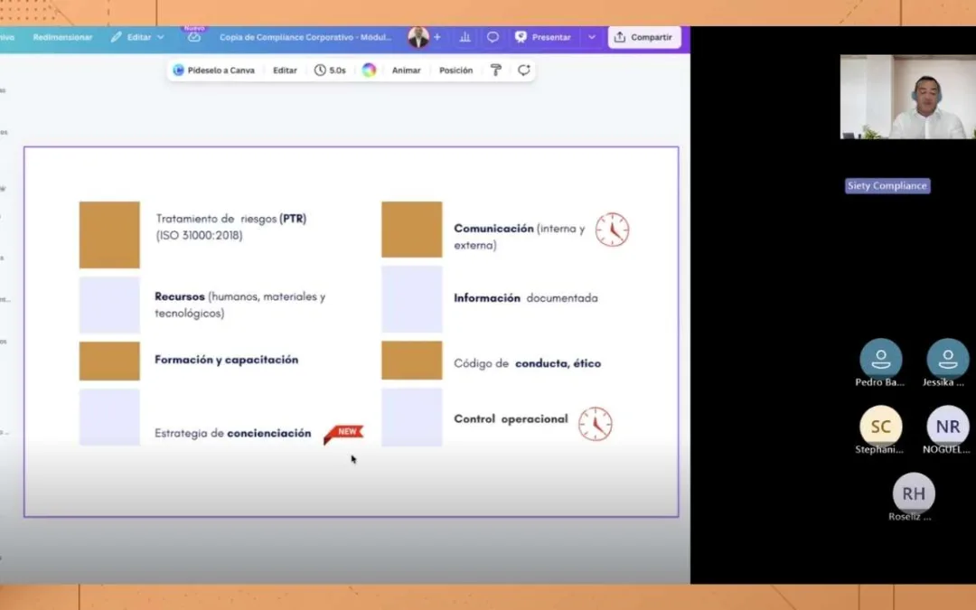Click the text Control operacional

511,419
